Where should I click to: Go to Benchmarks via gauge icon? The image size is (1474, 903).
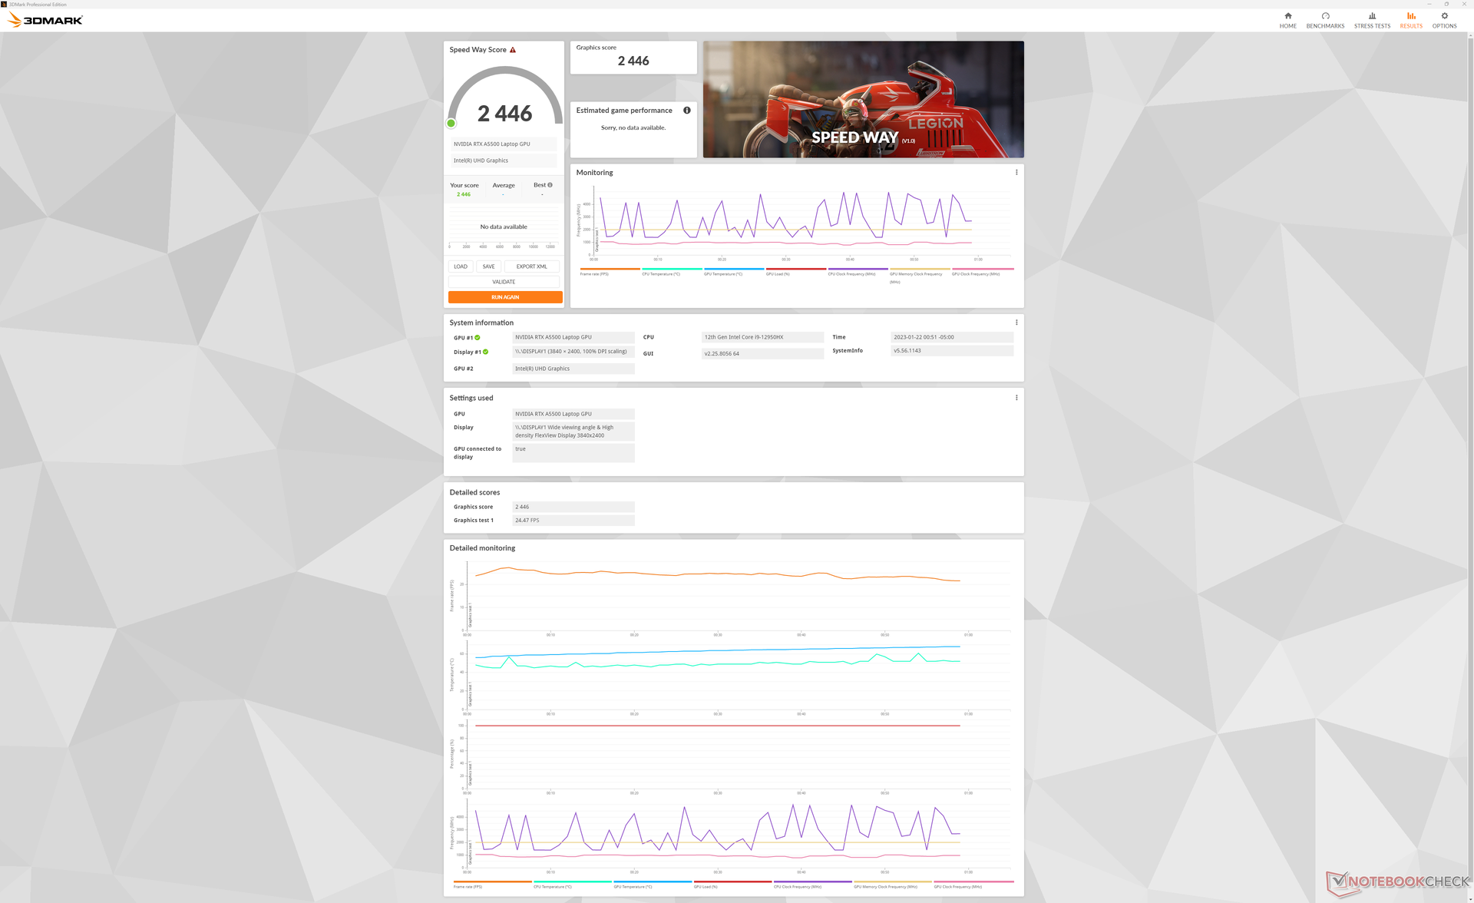point(1325,16)
